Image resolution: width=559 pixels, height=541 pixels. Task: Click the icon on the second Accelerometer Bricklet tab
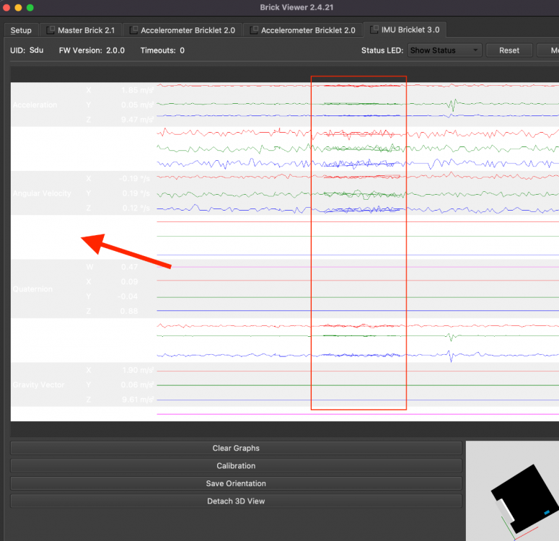coord(254,30)
